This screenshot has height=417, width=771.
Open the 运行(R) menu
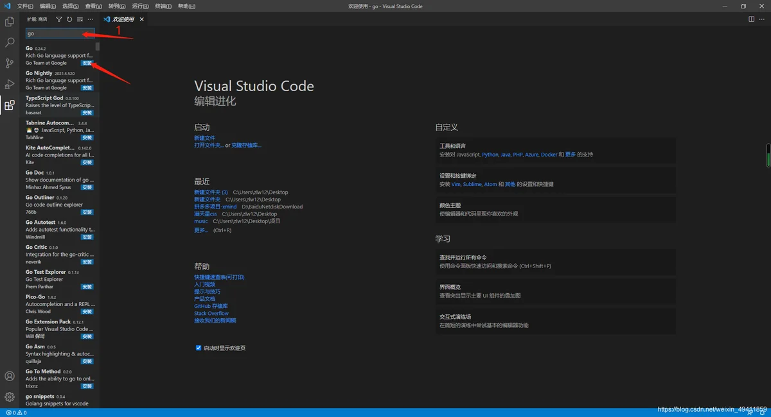tap(140, 6)
